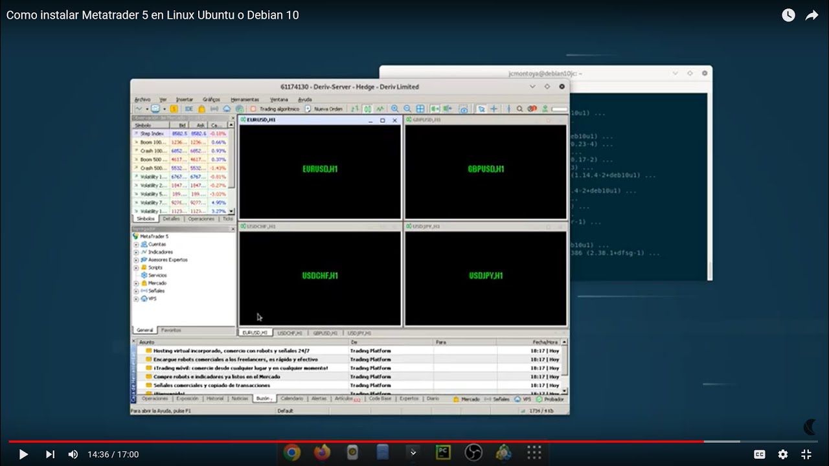Expand Mercado node in Navigator
This screenshot has height=466, width=829.
tap(136, 283)
